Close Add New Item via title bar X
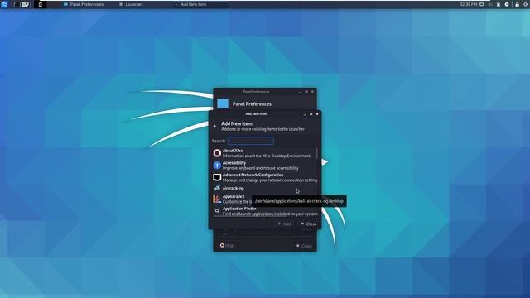Screen dimensions: 530x298 (x=317, y=114)
